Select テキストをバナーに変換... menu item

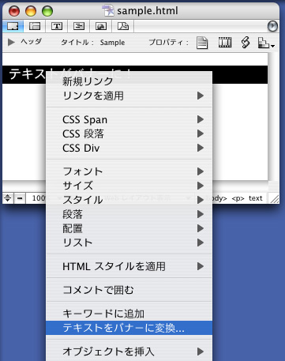[x=129, y=328]
